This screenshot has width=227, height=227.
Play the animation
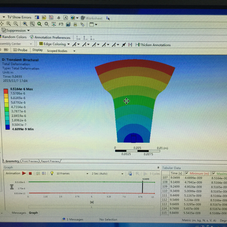tap(24, 173)
